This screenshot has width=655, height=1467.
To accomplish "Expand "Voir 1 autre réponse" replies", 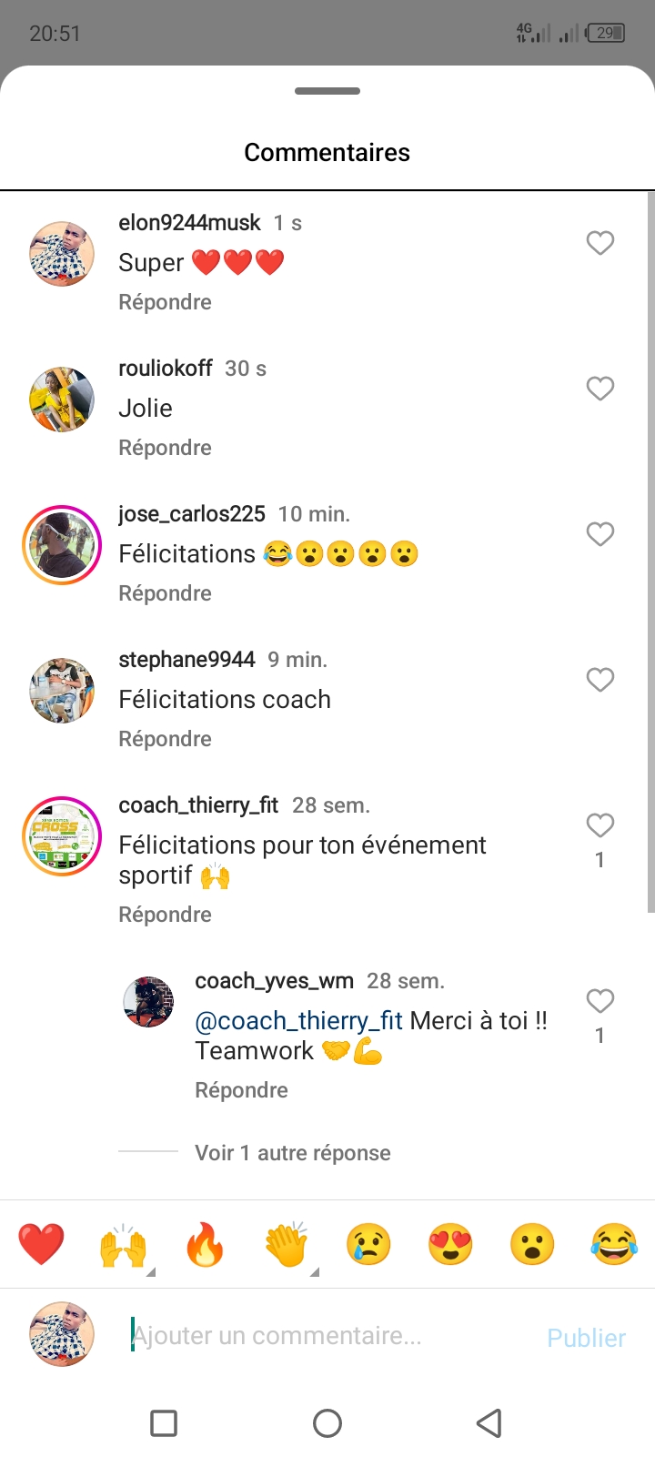I will click(x=292, y=1153).
